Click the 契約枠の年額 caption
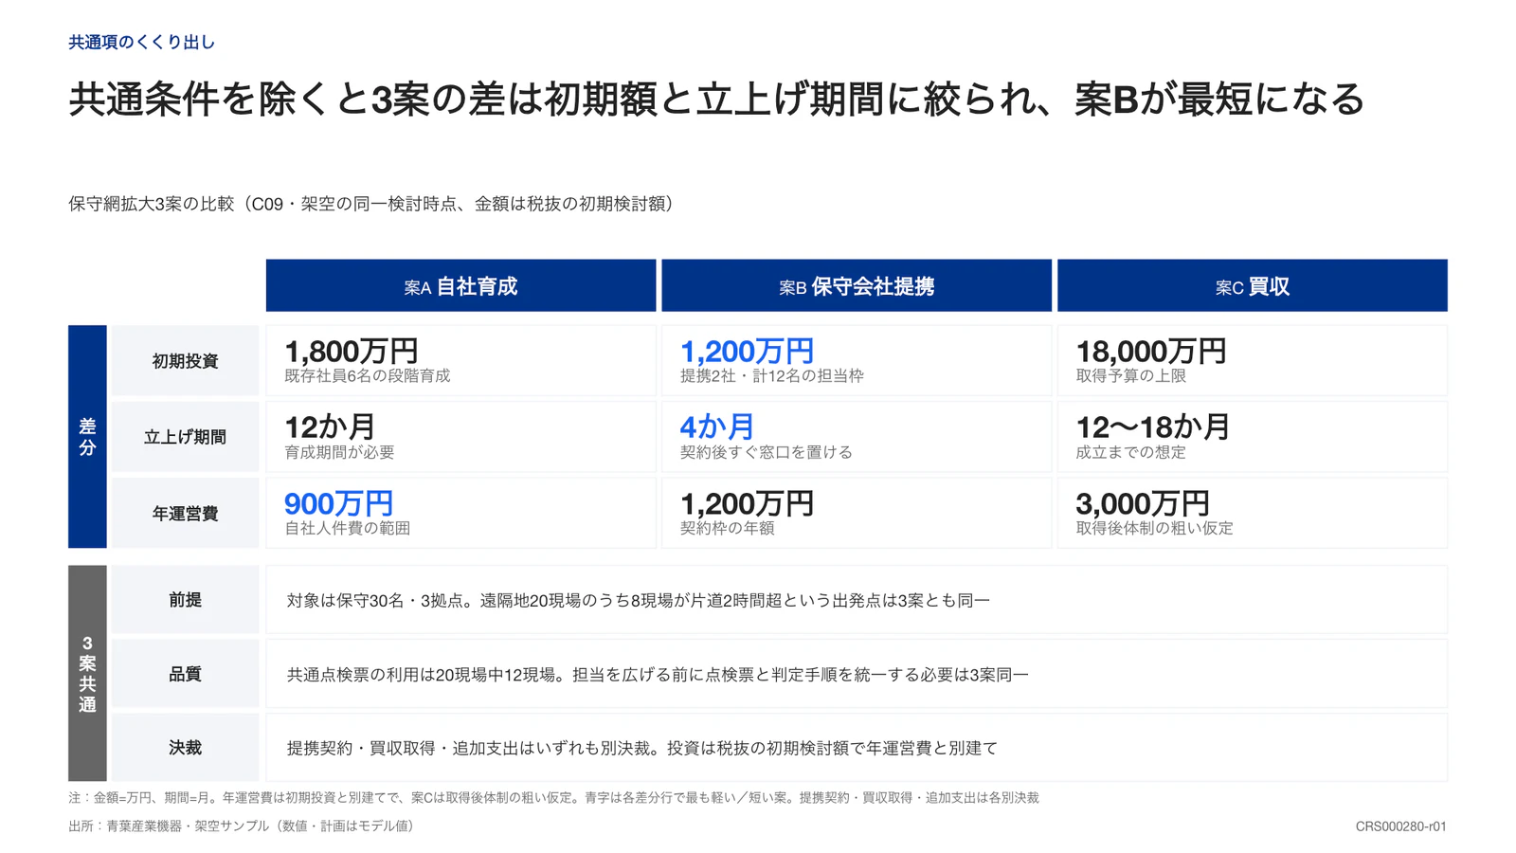The height and width of the screenshot is (853, 1516). click(728, 528)
